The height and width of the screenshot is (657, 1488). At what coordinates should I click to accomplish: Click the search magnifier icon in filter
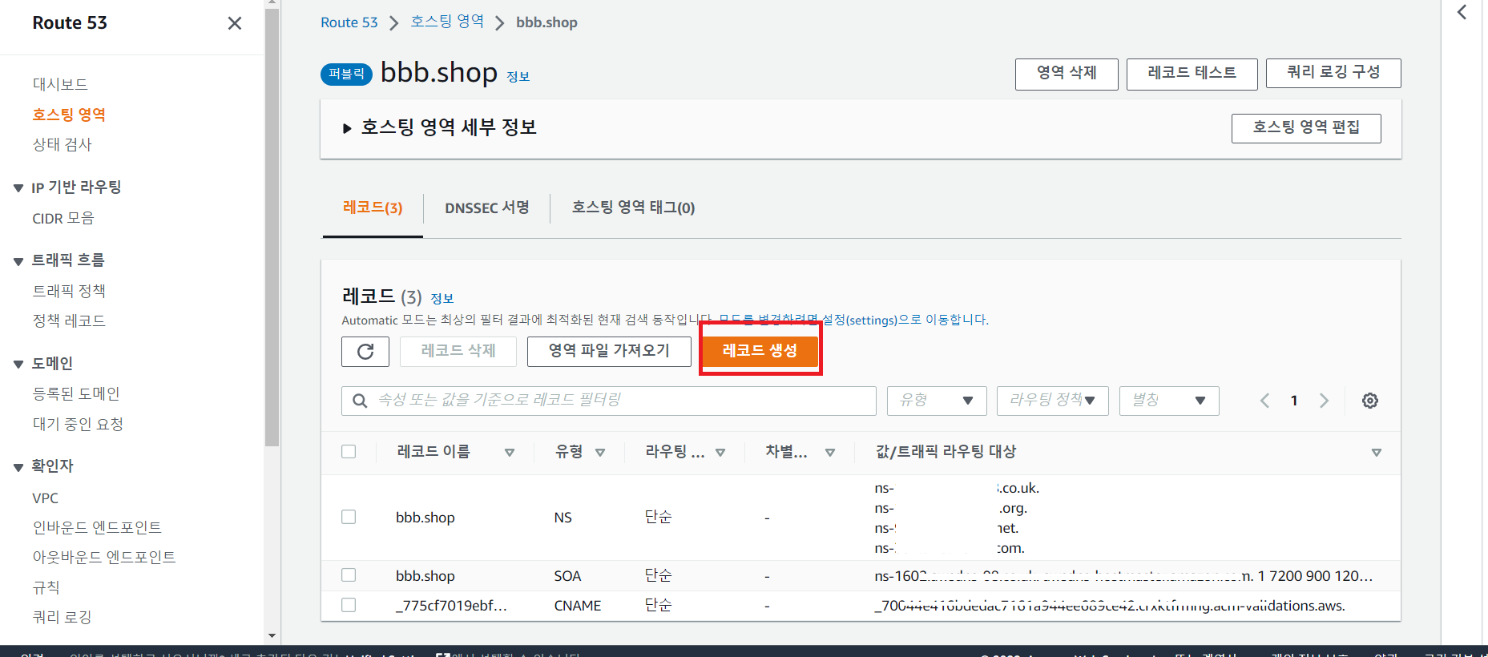point(361,401)
